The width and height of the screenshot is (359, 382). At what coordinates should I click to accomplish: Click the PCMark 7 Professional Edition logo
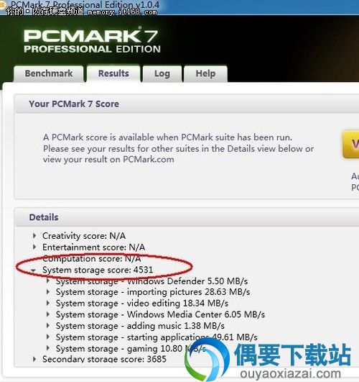(x=92, y=40)
